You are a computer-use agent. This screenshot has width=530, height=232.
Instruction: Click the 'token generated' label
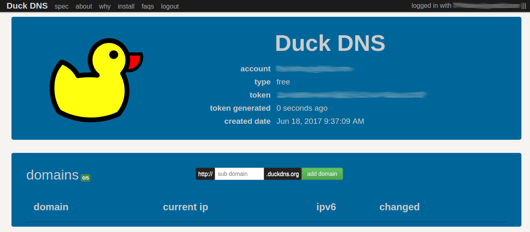coord(240,108)
